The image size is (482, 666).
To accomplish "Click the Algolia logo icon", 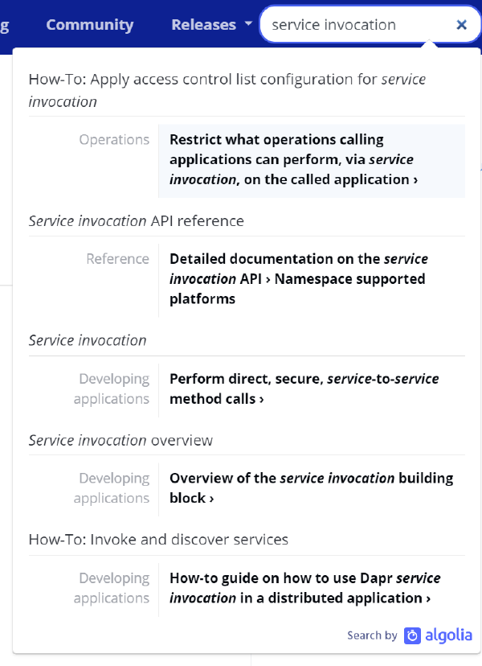I will pyautogui.click(x=412, y=635).
